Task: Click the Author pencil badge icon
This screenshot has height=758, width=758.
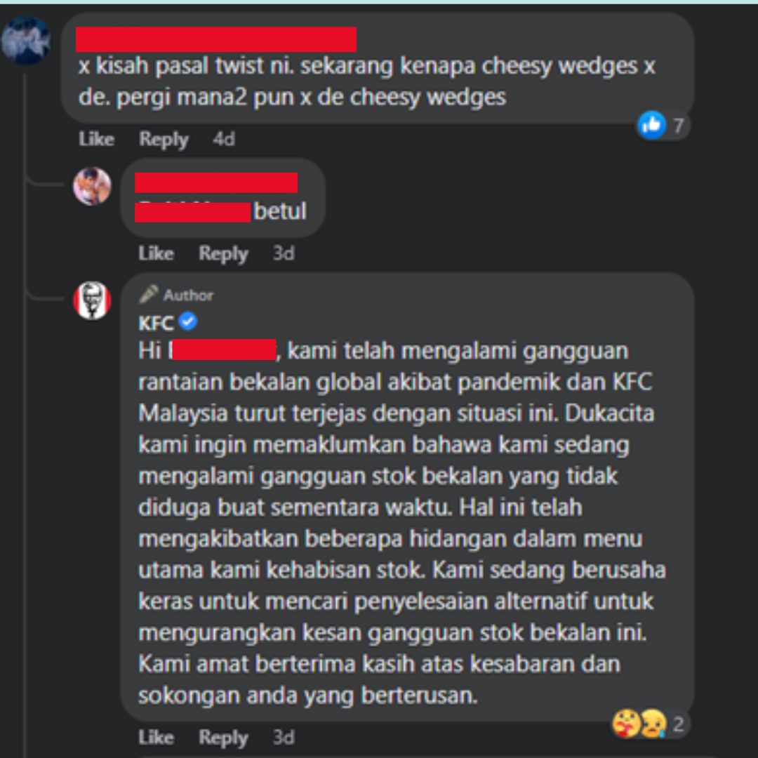Action: (x=148, y=294)
